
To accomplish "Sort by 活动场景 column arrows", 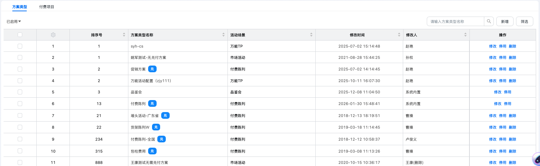I will 311,35.
